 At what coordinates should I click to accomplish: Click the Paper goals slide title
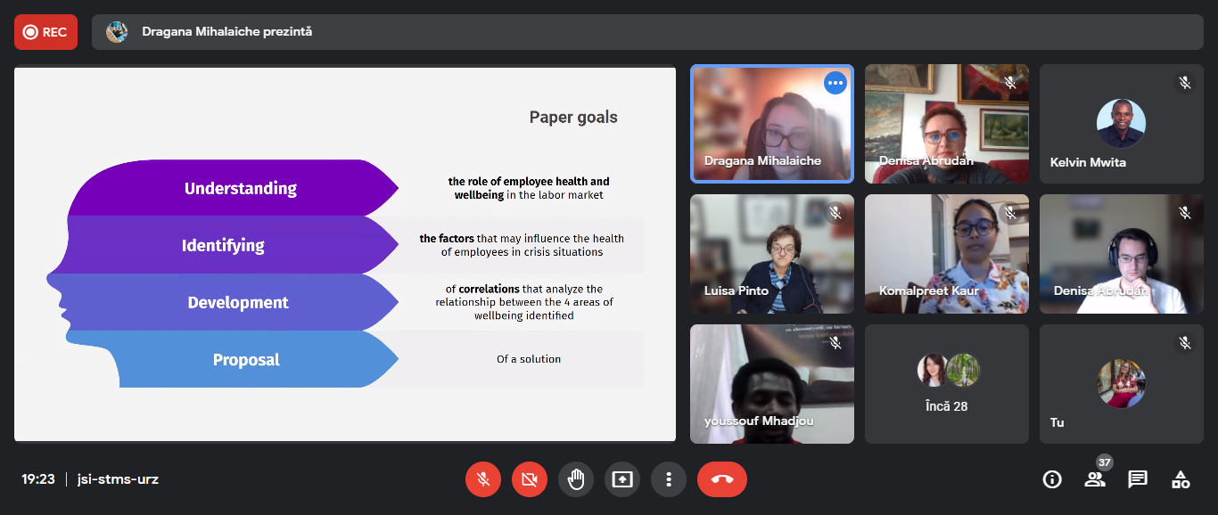click(x=573, y=118)
